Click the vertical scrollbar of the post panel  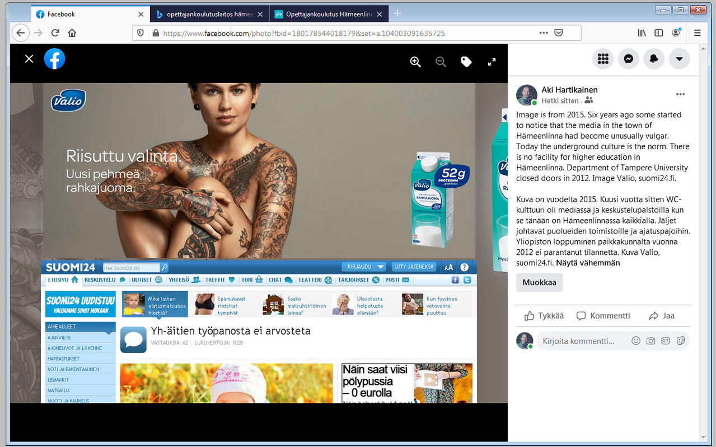tap(702, 244)
